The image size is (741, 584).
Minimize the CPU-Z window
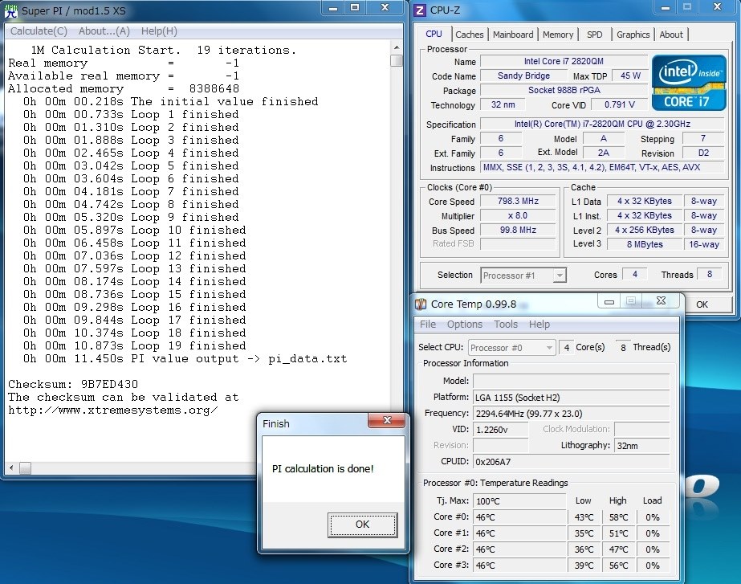[666, 7]
